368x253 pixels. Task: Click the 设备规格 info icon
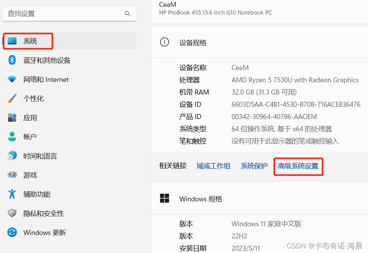click(x=164, y=42)
